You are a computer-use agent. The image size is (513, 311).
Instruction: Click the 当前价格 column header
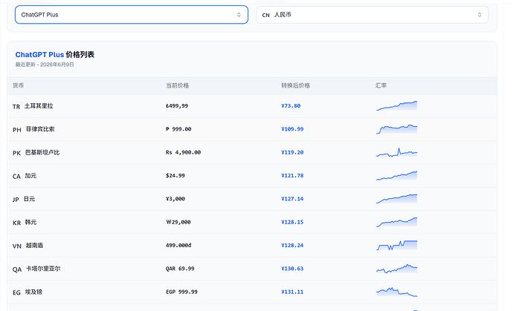(x=178, y=85)
